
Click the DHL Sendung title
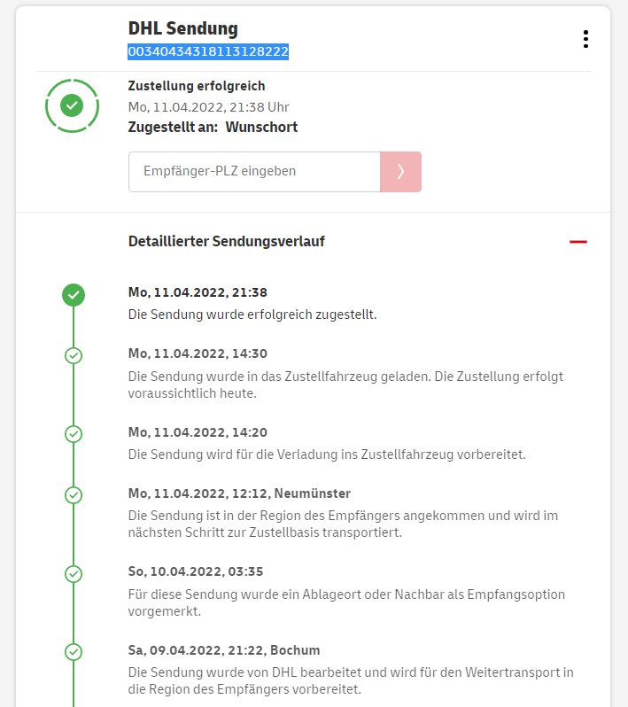pyautogui.click(x=182, y=29)
